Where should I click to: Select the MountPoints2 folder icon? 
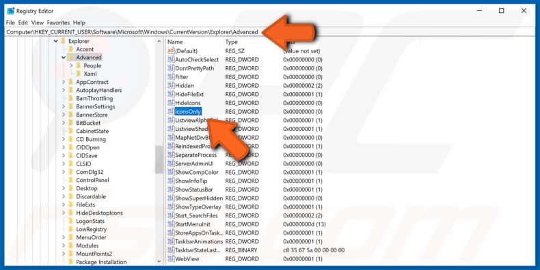point(70,254)
